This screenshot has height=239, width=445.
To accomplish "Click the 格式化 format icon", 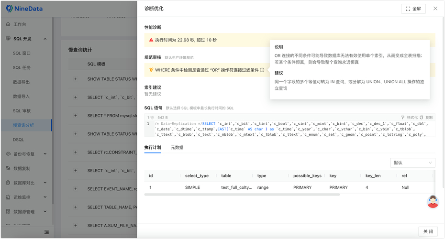I will 403,118.
